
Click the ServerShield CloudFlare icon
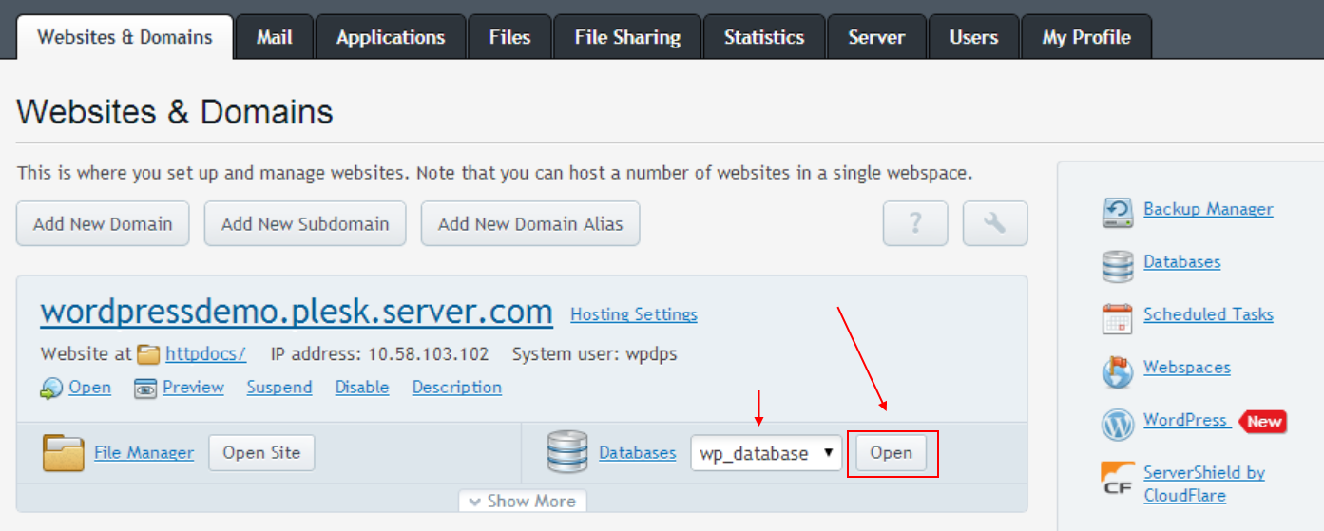pos(1118,477)
